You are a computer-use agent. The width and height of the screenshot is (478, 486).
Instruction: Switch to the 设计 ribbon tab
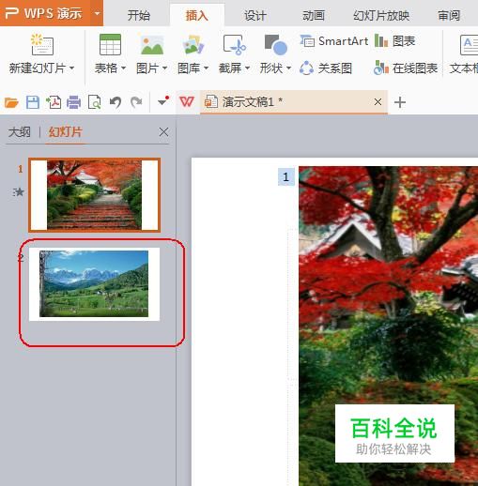click(255, 15)
